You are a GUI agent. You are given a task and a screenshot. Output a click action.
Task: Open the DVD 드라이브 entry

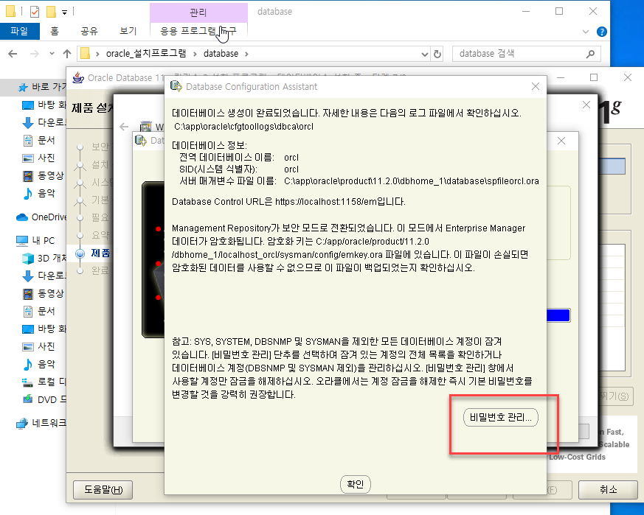click(x=44, y=399)
